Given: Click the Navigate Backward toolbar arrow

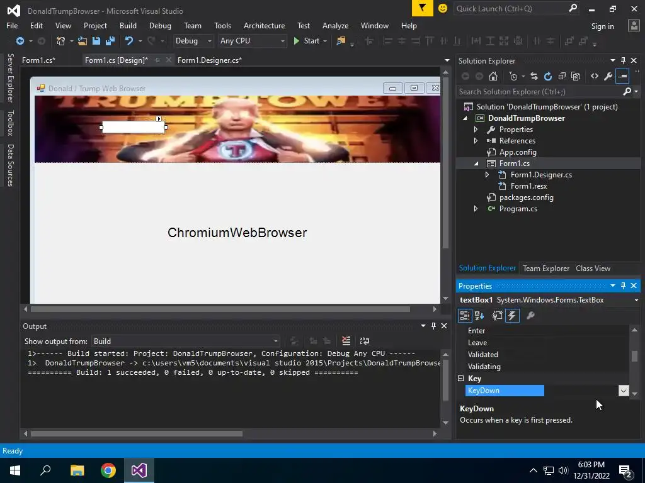Looking at the screenshot, I should click(x=20, y=41).
